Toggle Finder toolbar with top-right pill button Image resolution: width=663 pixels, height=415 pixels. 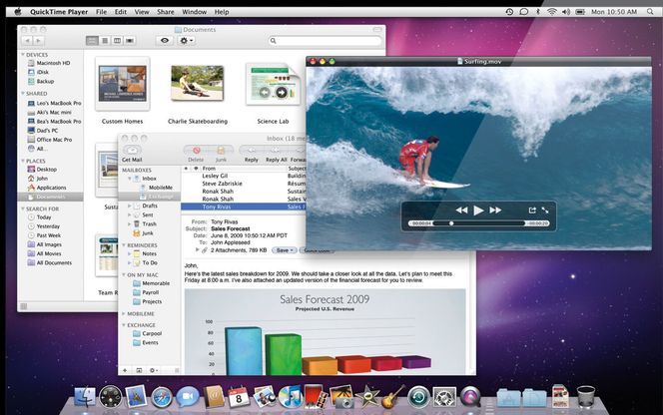pyautogui.click(x=377, y=30)
